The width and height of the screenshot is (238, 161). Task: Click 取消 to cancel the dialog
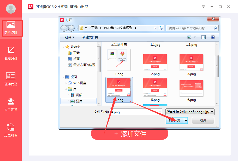pos(203,120)
